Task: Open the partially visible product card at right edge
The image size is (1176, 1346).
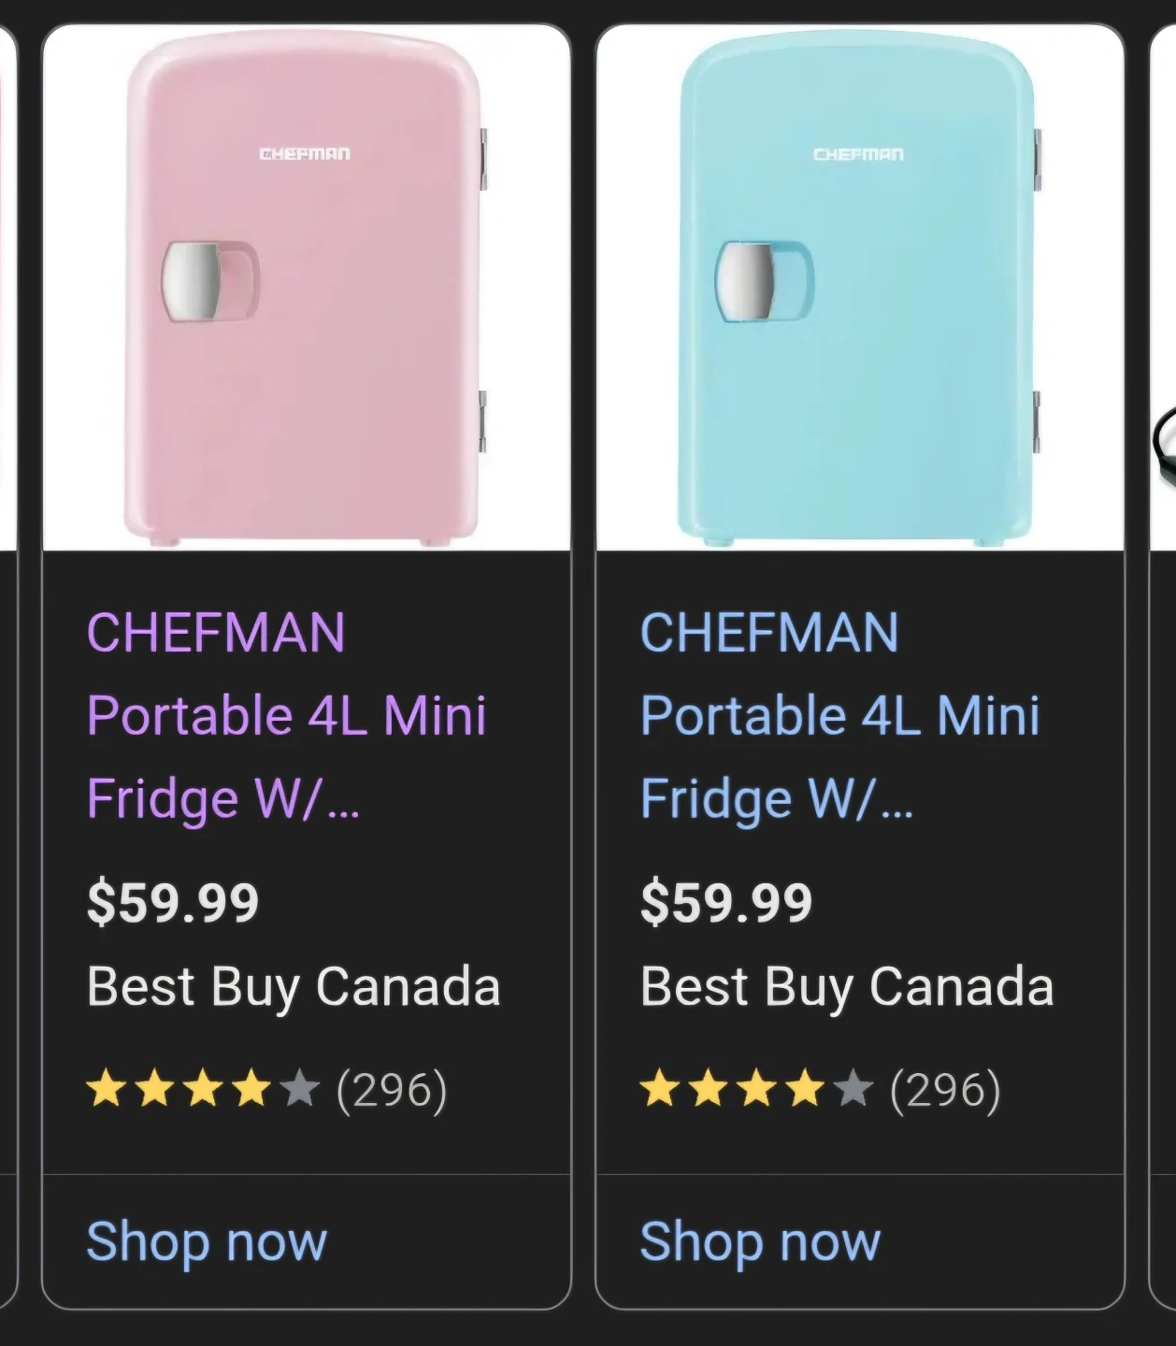Action: coord(1163,654)
